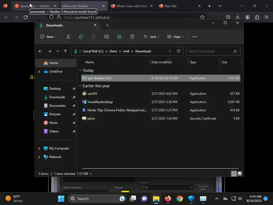Sort by Name column header
This screenshot has width=273, height=205.
point(90,62)
